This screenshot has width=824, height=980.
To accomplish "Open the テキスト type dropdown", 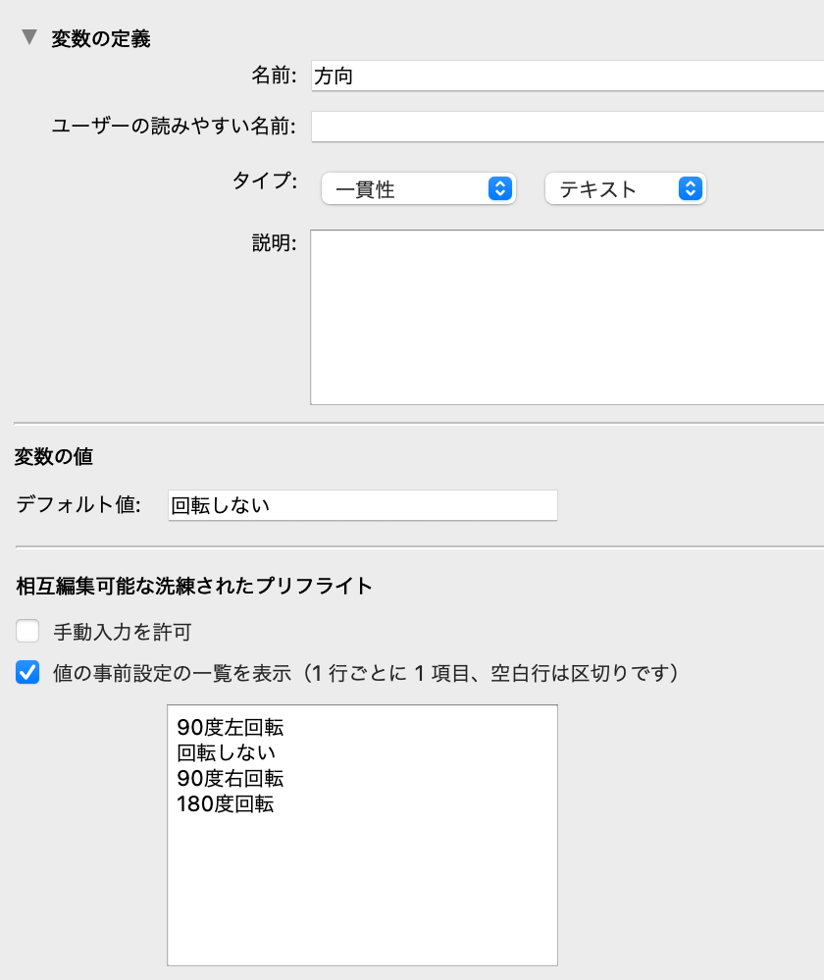I will (x=626, y=188).
